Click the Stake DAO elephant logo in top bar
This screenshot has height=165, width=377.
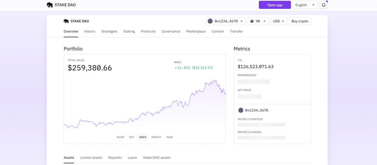pyautogui.click(x=50, y=5)
